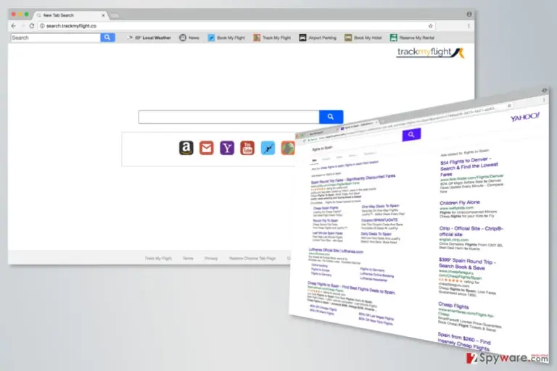
Task: Open Track My Flight toolbar link
Action: 272,38
